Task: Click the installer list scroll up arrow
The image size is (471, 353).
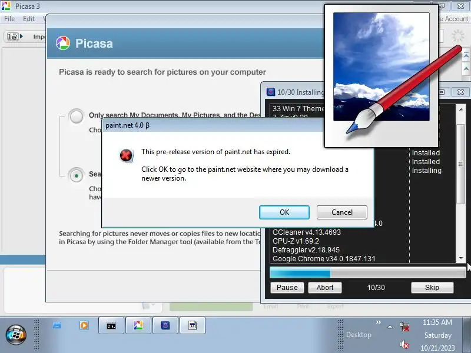Action: 461,110
